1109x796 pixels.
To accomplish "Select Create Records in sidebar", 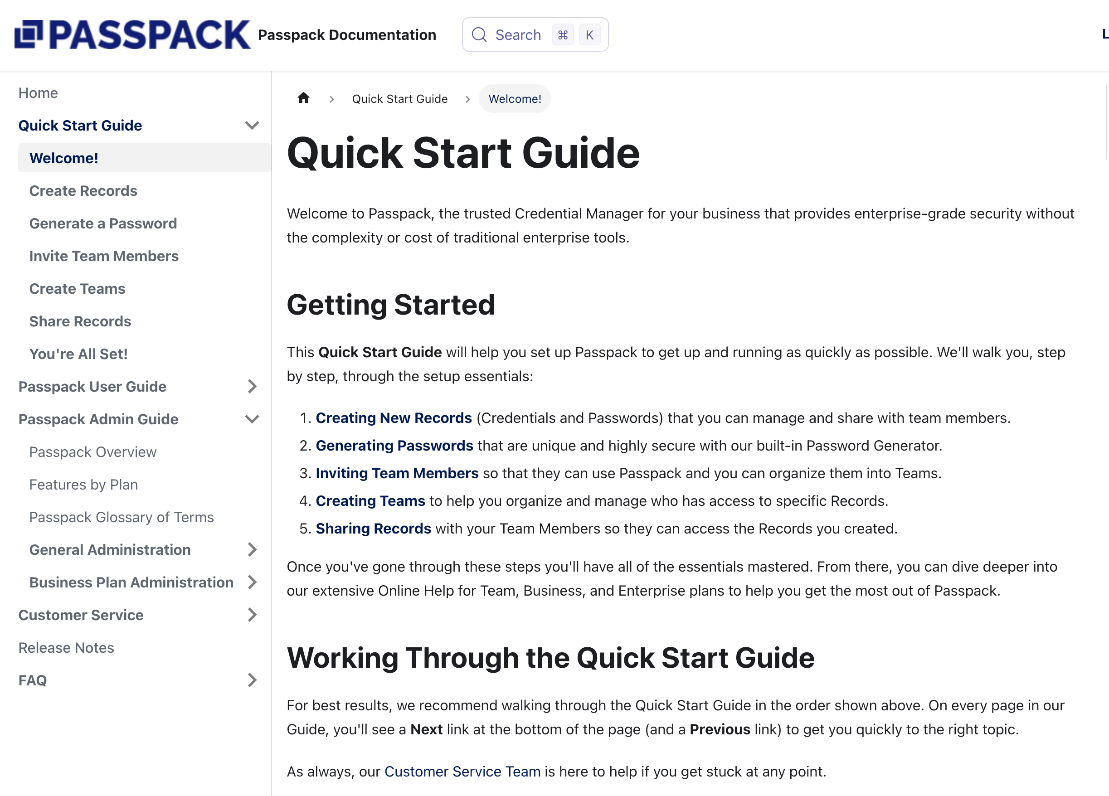I will pyautogui.click(x=83, y=191).
